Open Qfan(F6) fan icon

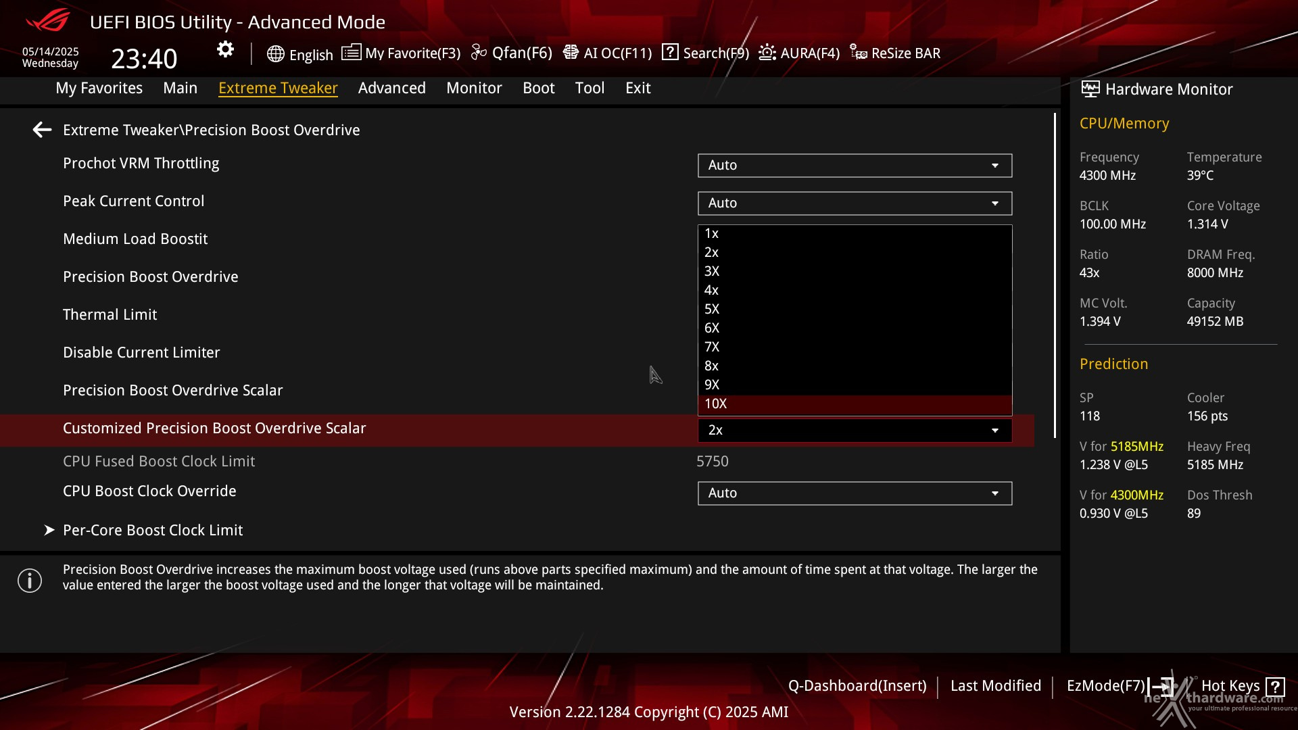pos(479,52)
